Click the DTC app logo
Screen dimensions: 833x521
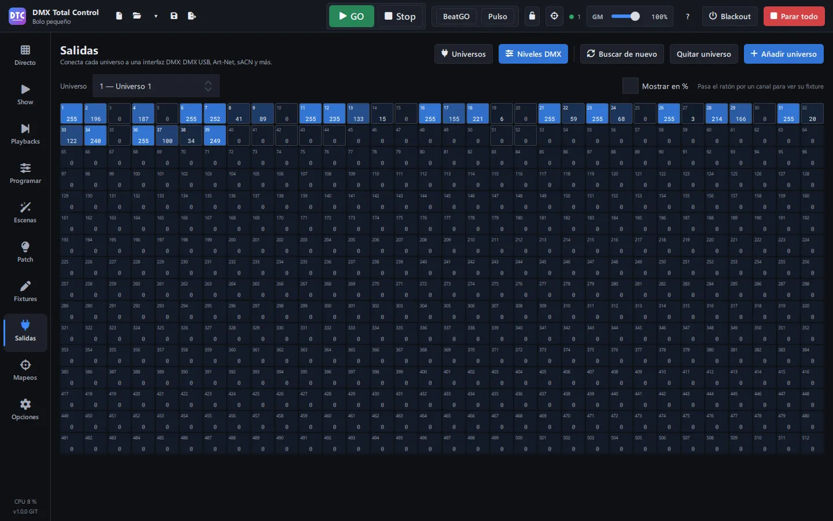point(17,16)
